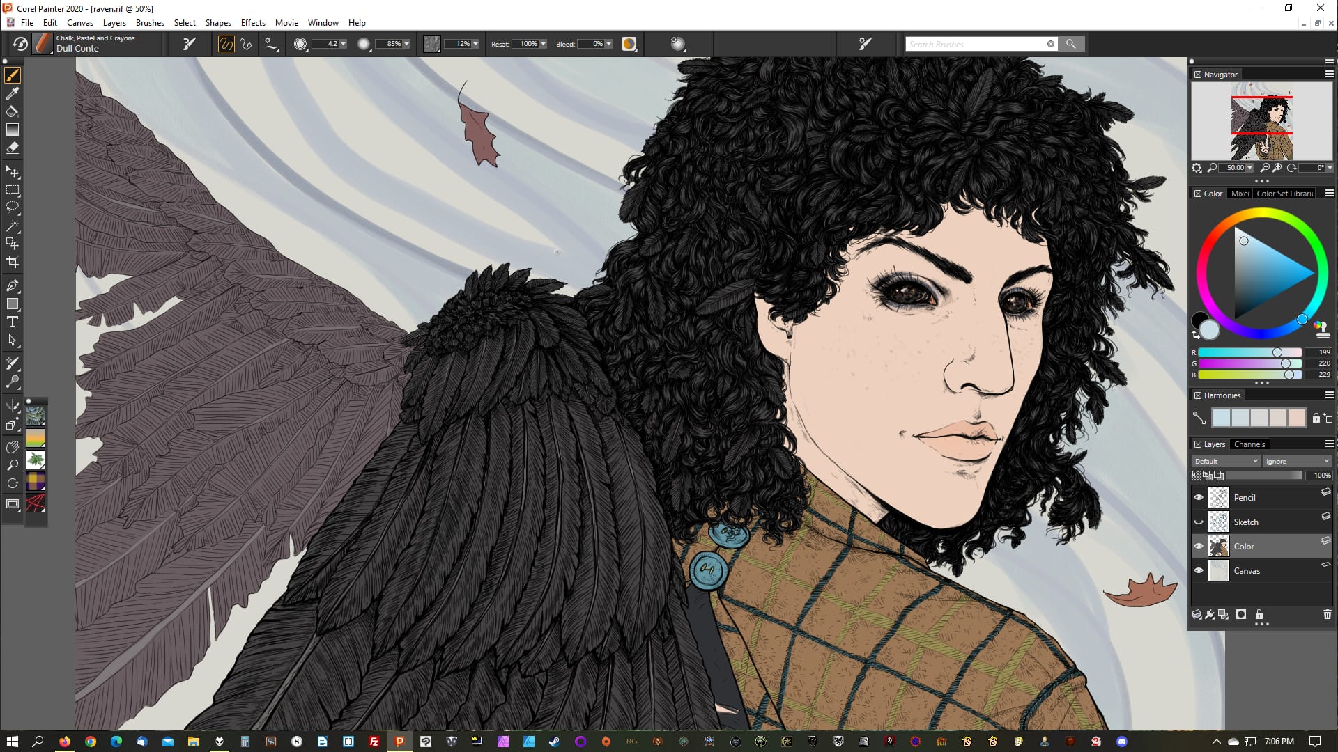Select the Magic Wand tool
Viewport: 1338px width, 752px height.
12,226
